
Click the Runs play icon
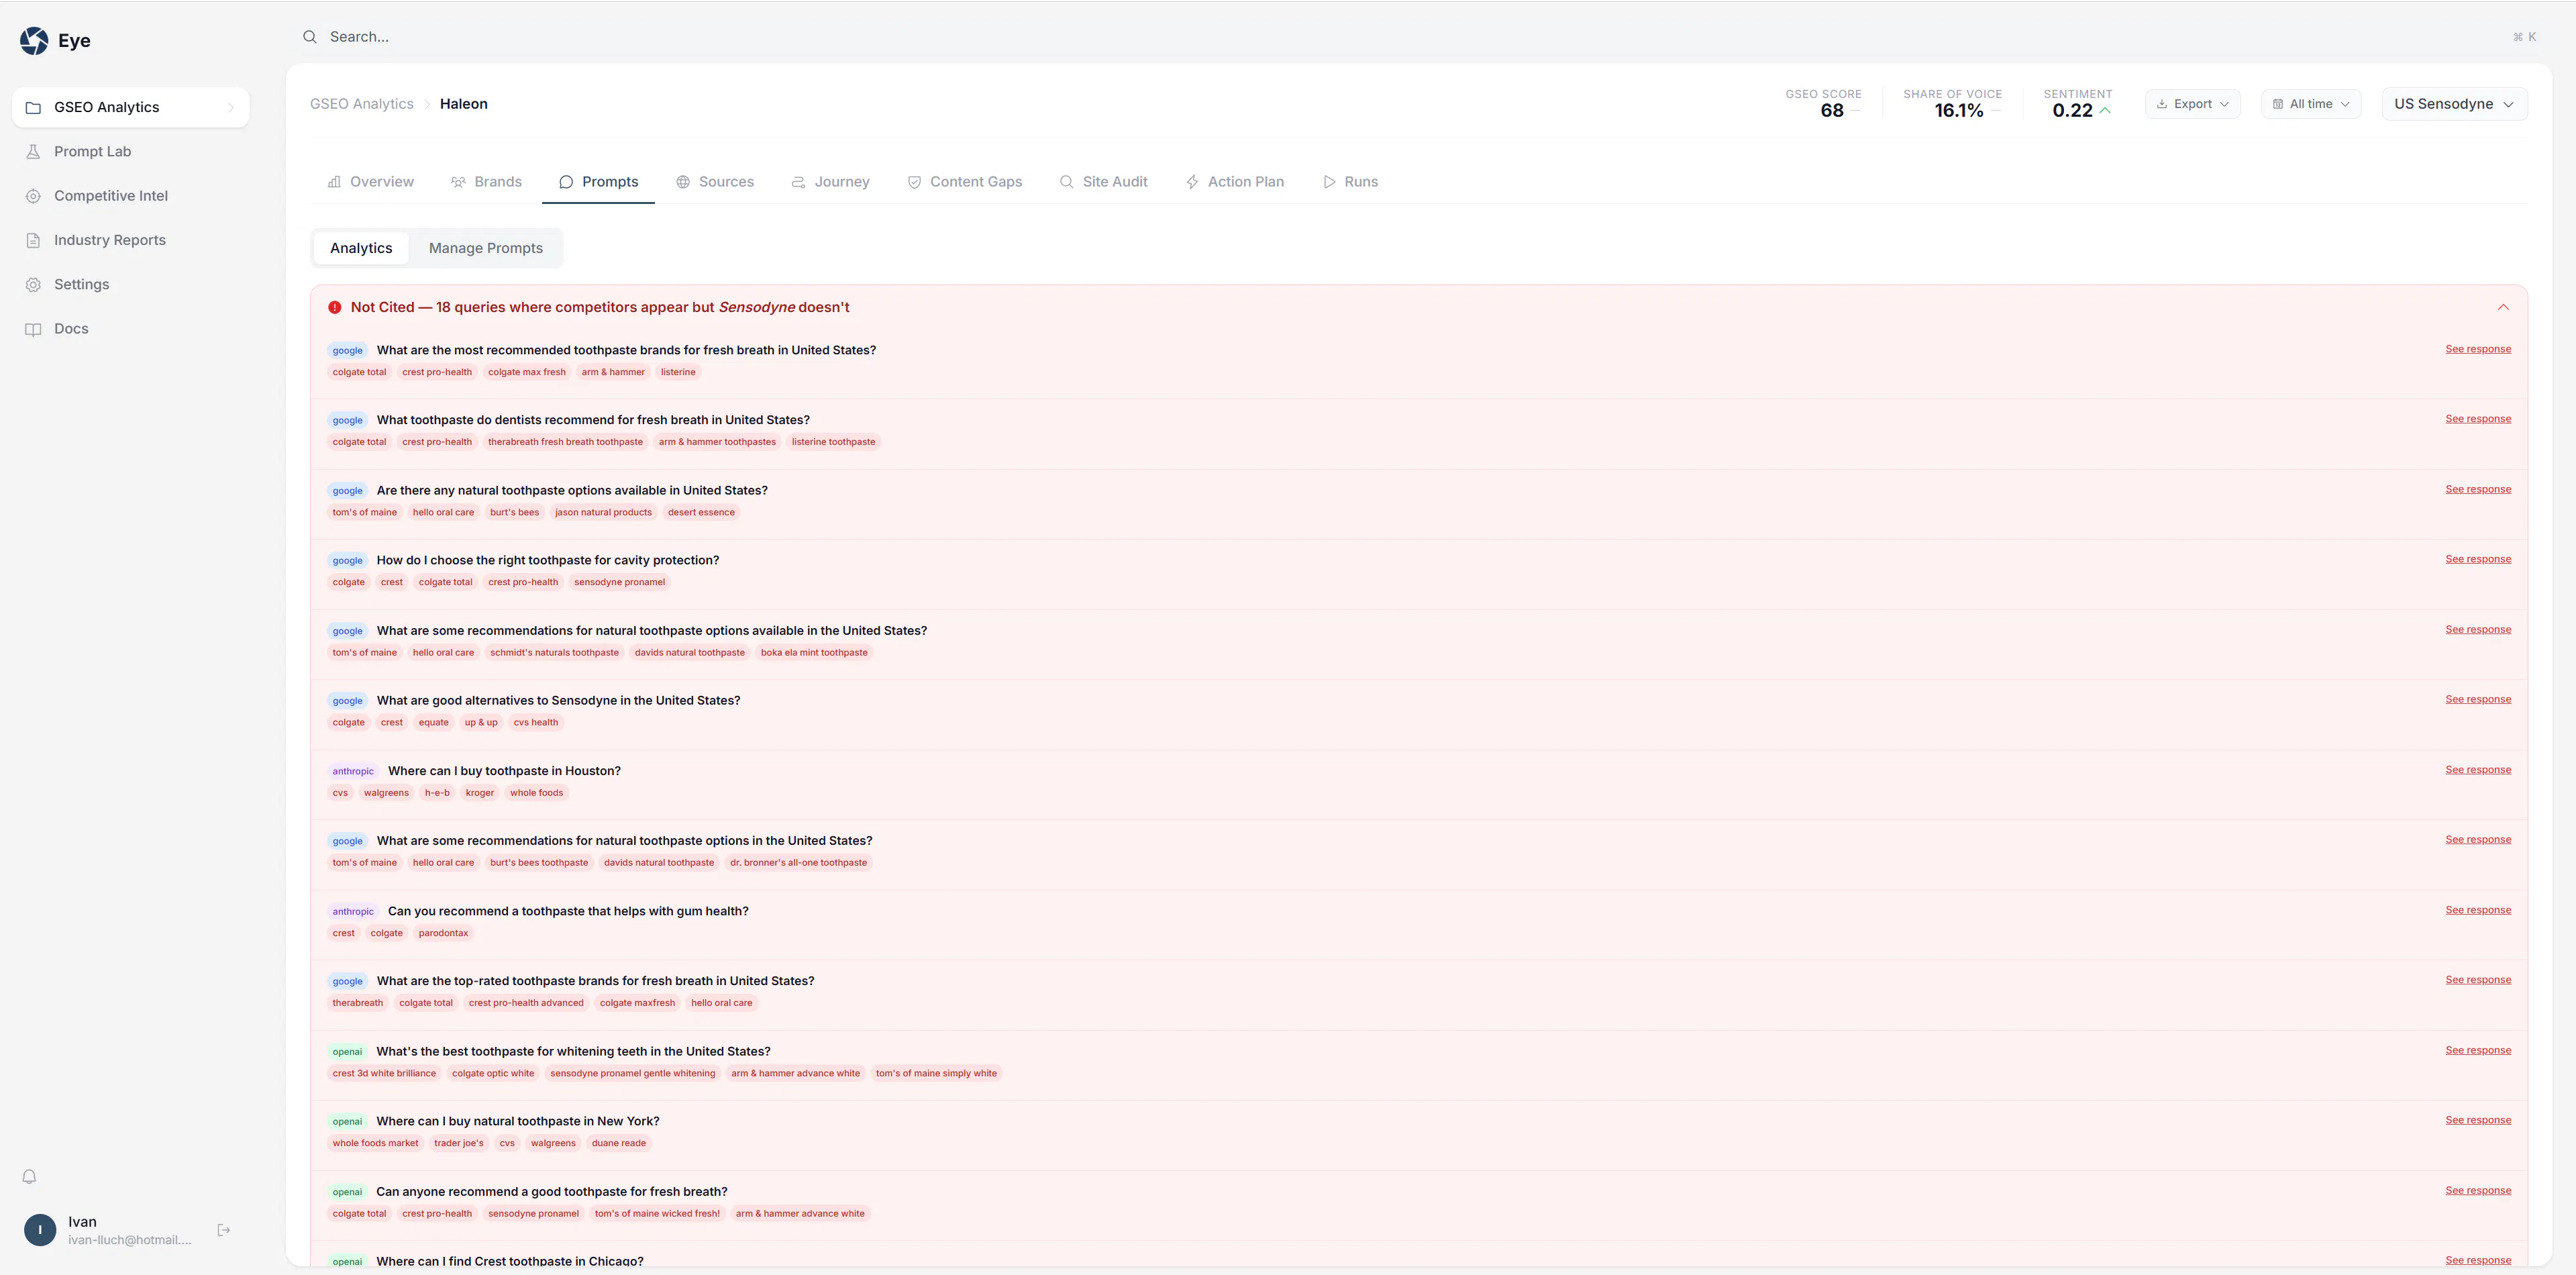coord(1329,182)
